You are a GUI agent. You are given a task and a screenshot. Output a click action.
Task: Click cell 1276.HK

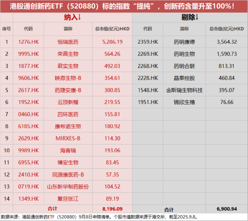pos(28,42)
